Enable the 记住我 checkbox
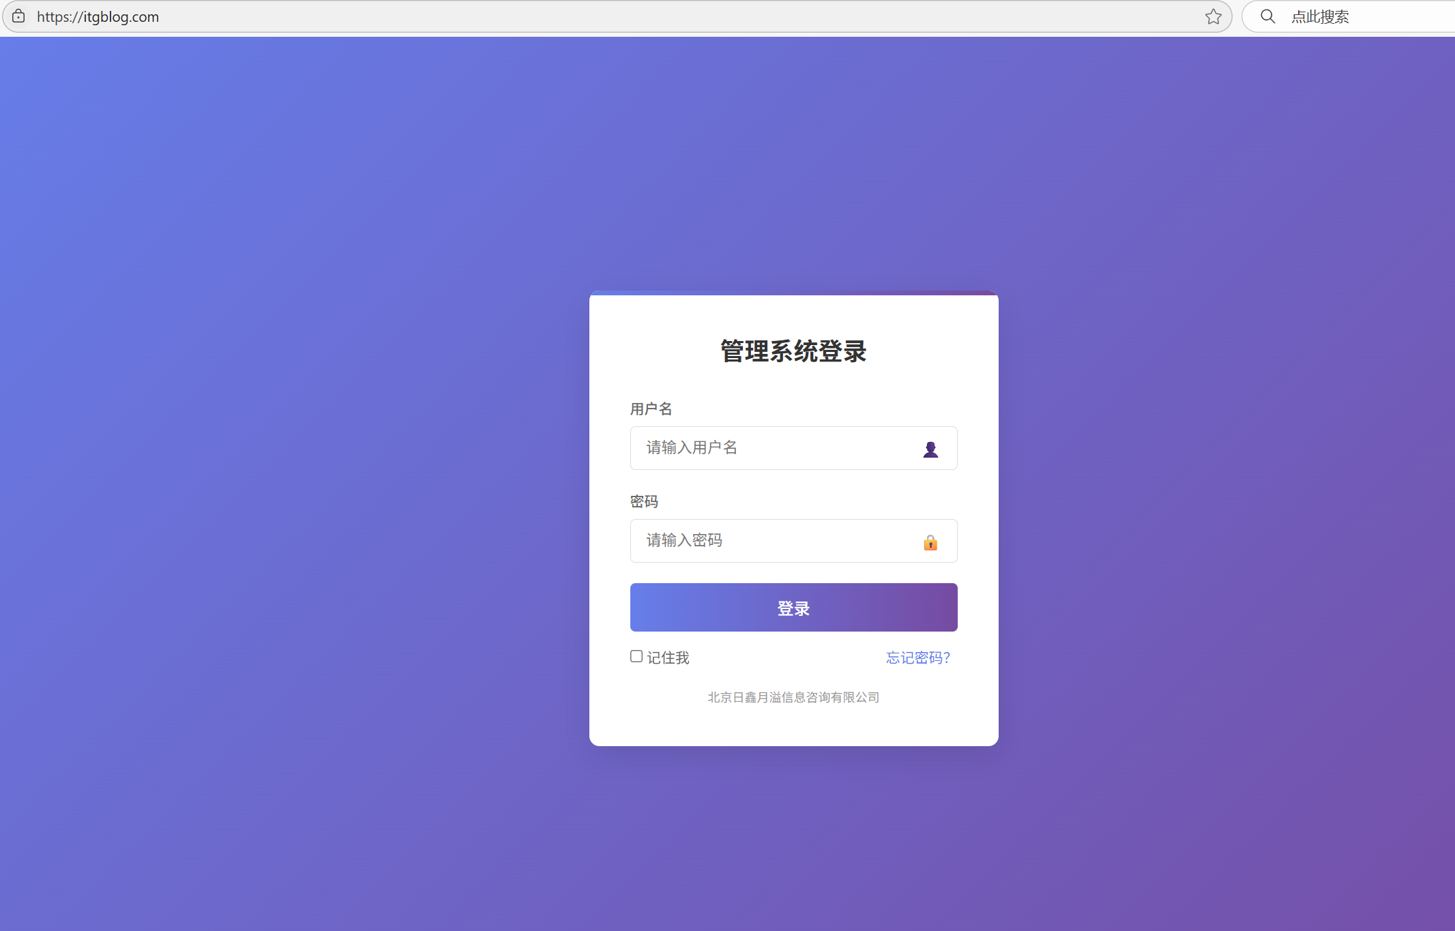Viewport: 1455px width, 931px height. coord(636,656)
